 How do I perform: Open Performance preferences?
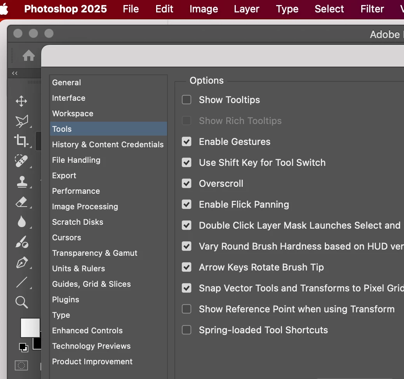(108, 191)
